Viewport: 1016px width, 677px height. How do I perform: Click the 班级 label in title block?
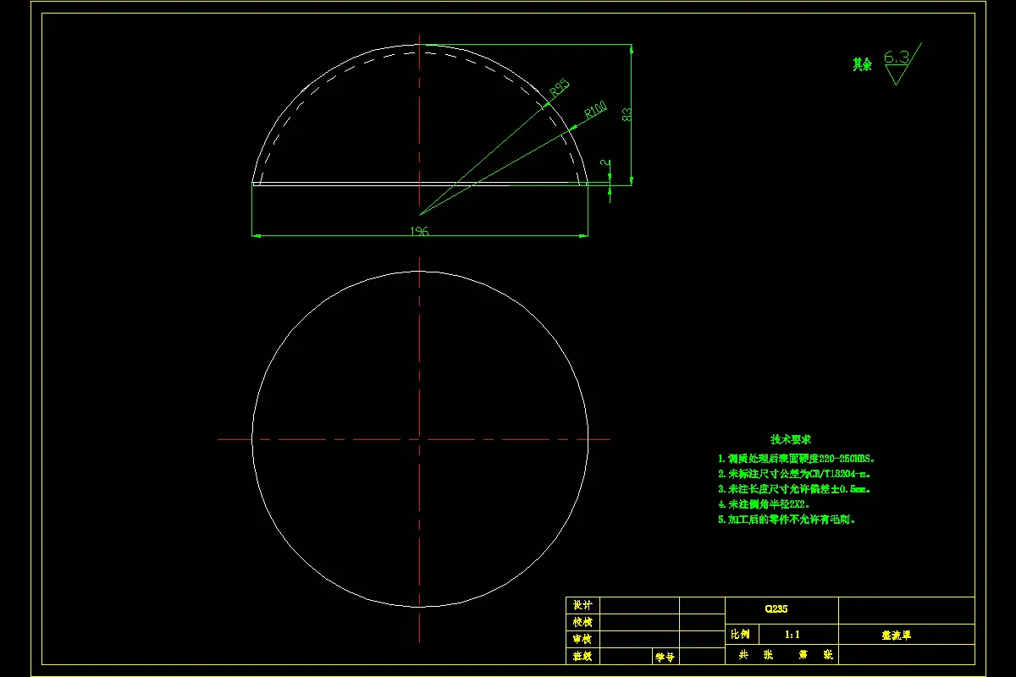click(x=583, y=656)
